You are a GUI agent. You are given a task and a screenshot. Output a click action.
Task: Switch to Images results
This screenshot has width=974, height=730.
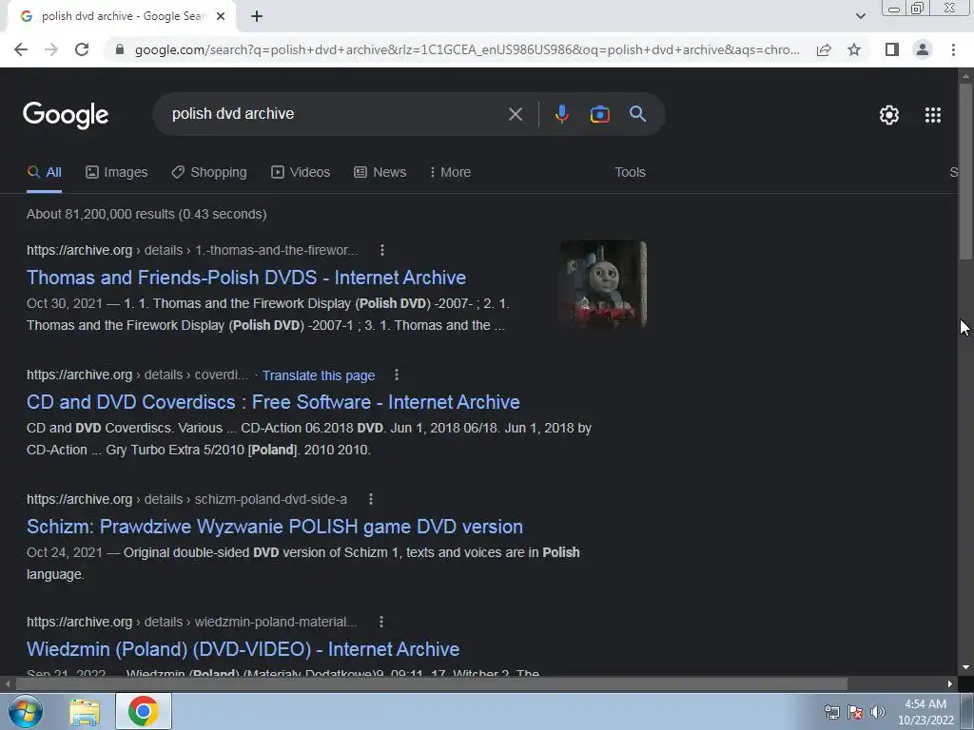click(116, 172)
